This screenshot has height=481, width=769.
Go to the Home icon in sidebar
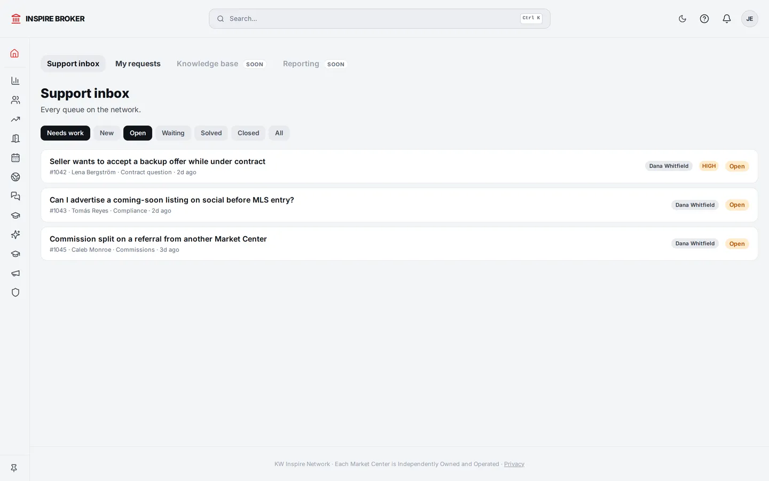click(14, 53)
